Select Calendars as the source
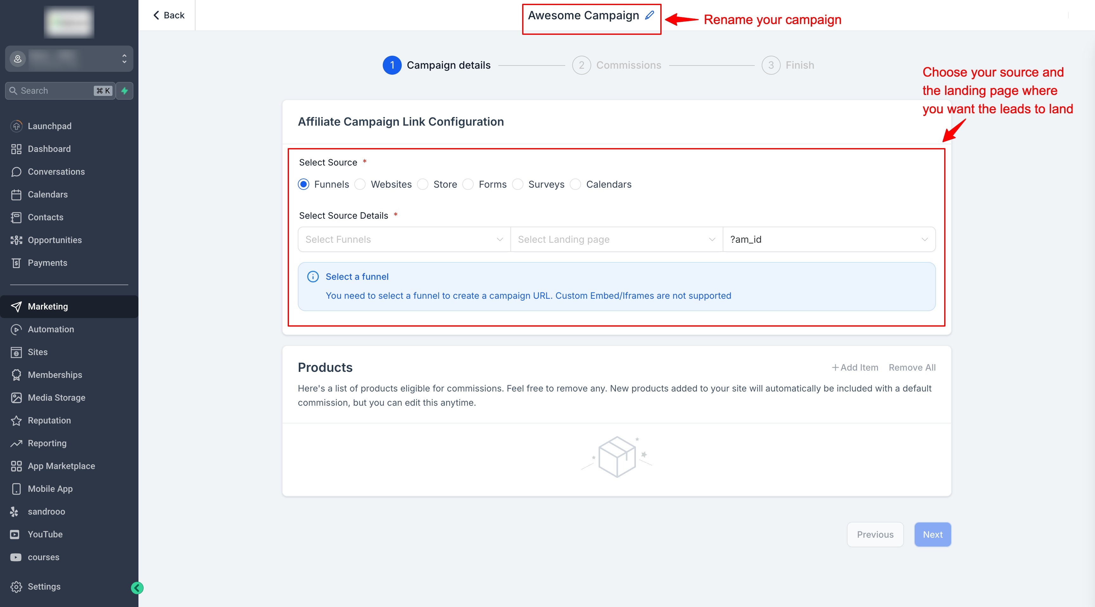1095x607 pixels. tap(575, 184)
